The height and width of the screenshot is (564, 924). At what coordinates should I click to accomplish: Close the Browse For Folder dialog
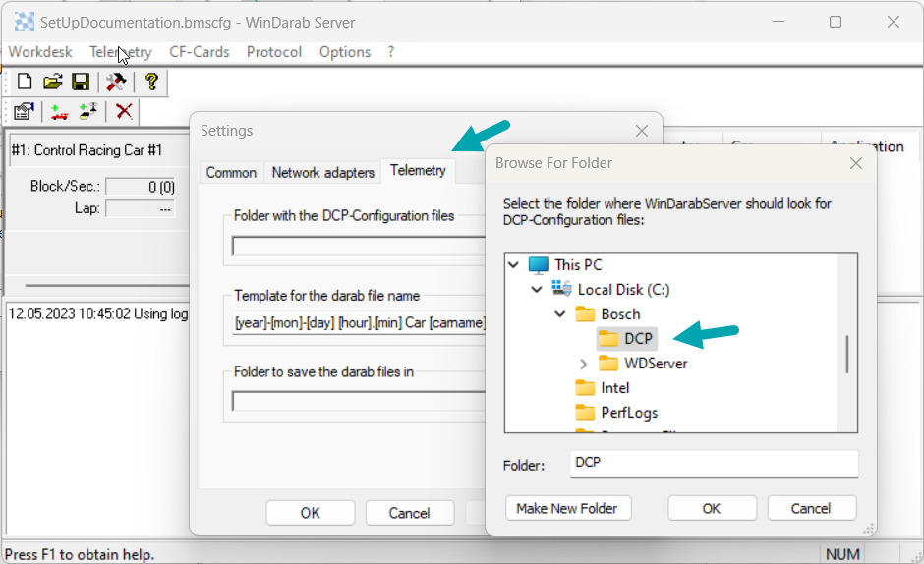click(x=856, y=163)
